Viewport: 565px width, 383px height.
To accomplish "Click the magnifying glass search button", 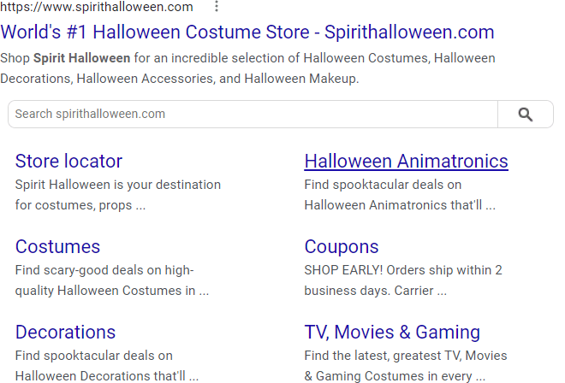I will coord(525,115).
